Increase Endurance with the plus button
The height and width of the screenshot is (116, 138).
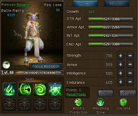point(121,82)
